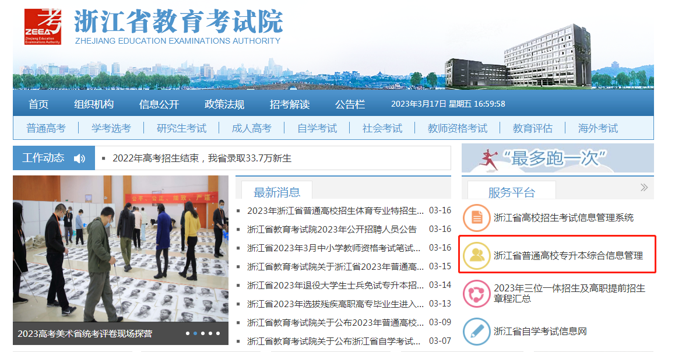This screenshot has width=675, height=352.
Task: Select the last carousel dot
Action: [x=218, y=333]
